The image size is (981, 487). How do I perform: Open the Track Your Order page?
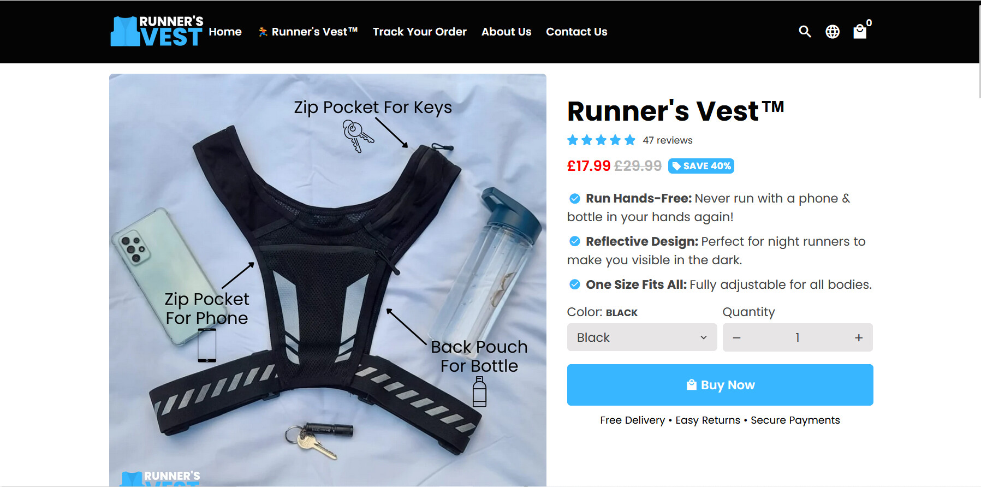420,32
